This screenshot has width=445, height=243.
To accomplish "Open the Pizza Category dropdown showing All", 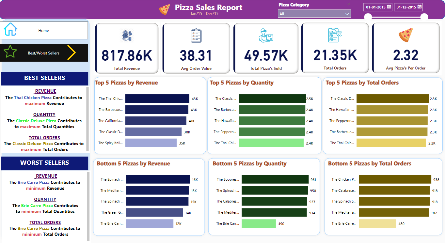I will 314,13.
